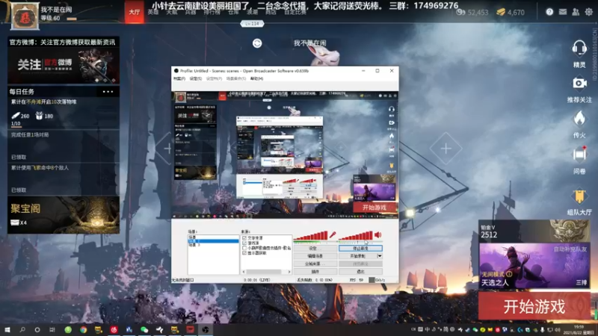Open OBS 帮助(H) menu
The height and width of the screenshot is (336, 598).
pos(256,78)
